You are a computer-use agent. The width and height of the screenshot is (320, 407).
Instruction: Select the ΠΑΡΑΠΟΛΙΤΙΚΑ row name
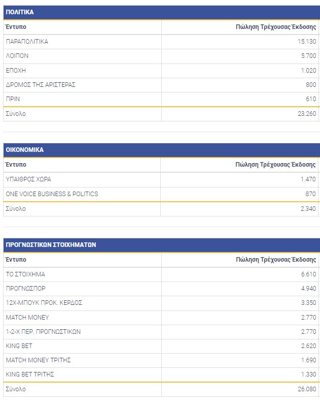coord(27,42)
